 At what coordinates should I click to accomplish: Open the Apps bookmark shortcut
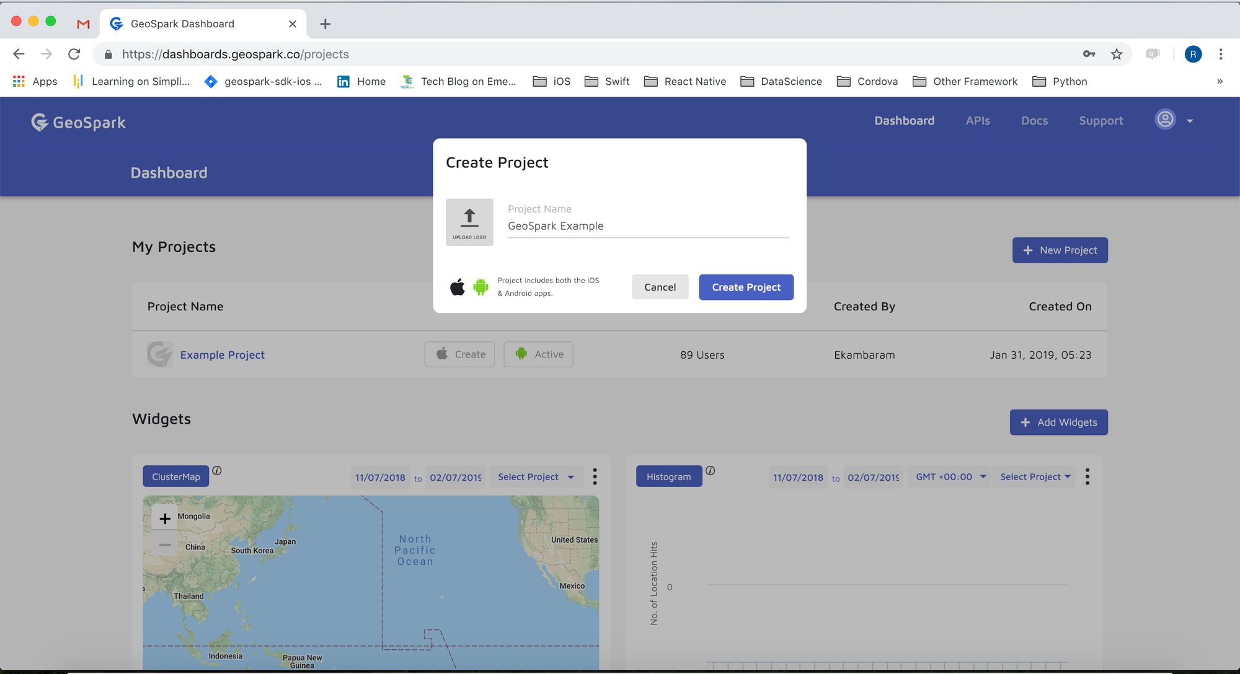pos(35,81)
